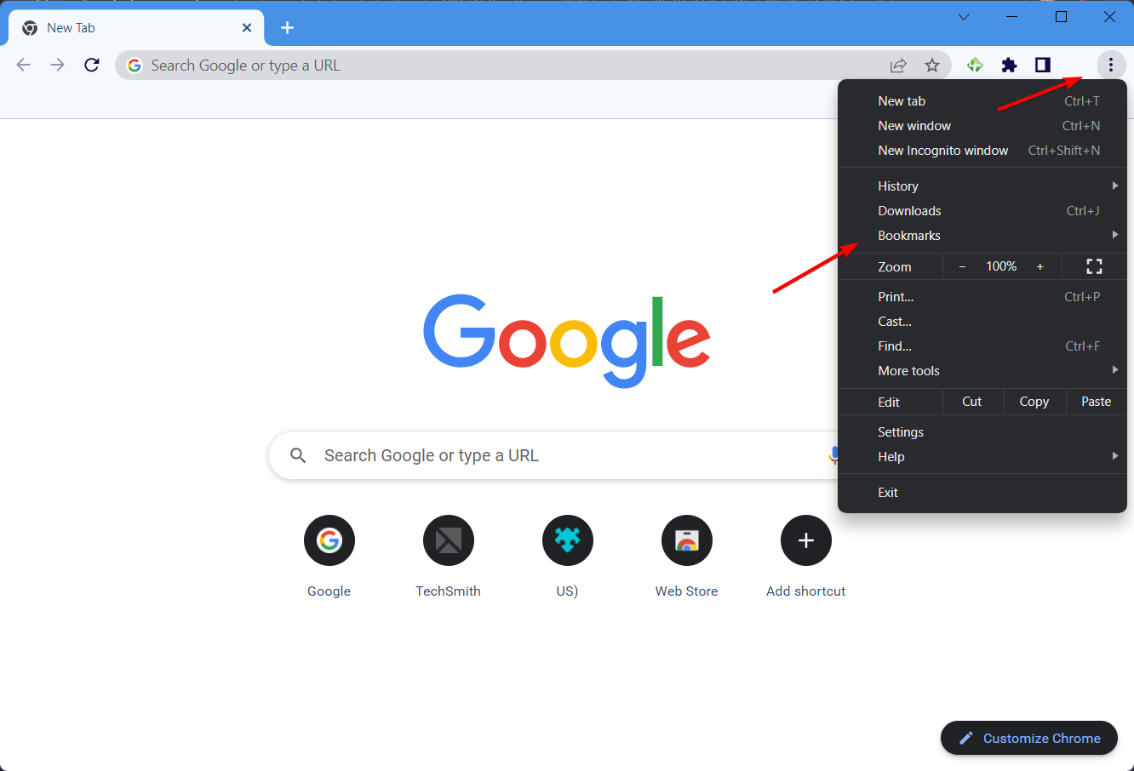Select New Incognito window from the menu

click(x=943, y=150)
